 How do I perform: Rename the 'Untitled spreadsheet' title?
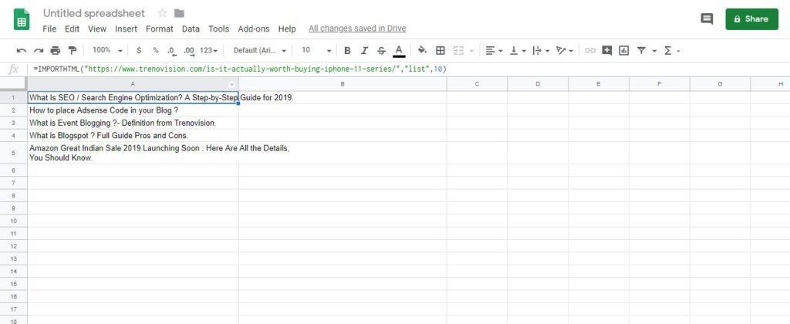[x=93, y=13]
